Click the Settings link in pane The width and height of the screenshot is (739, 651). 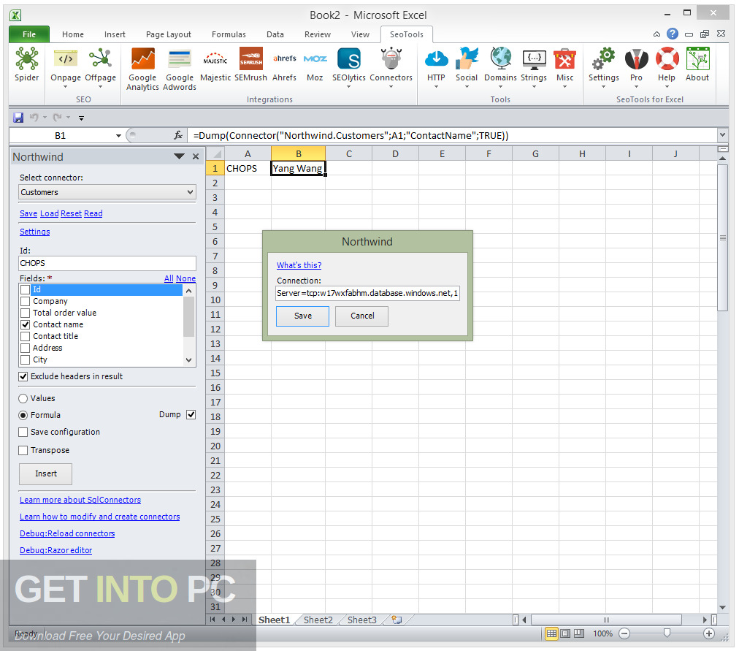coord(34,232)
